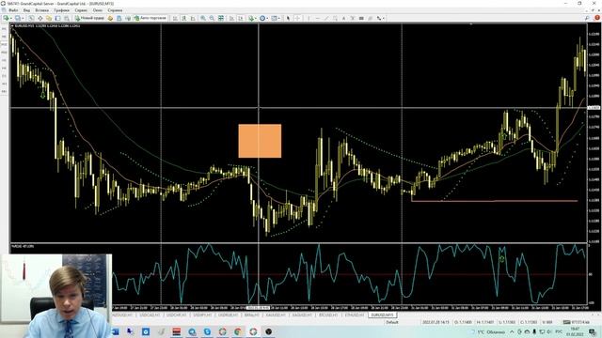The width and height of the screenshot is (602, 338).
Task: Select the equidistant channel tool
Action: coord(335,18)
